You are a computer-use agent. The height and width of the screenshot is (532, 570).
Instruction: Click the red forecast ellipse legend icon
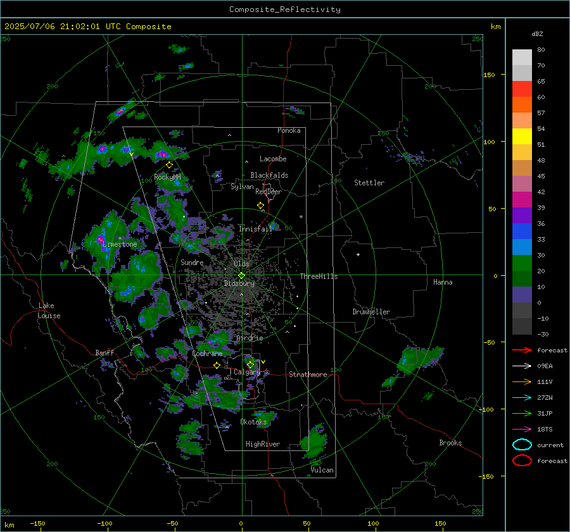pos(522,461)
